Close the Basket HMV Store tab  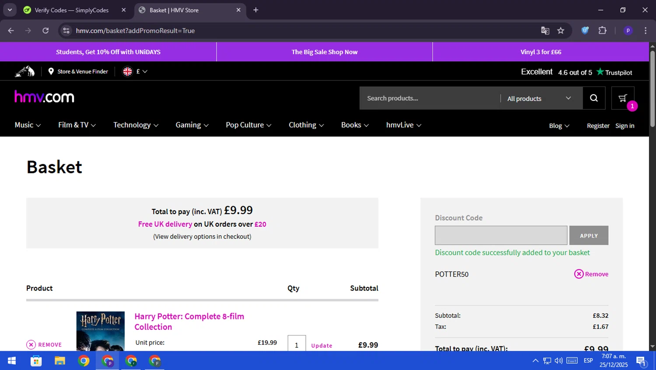(238, 10)
